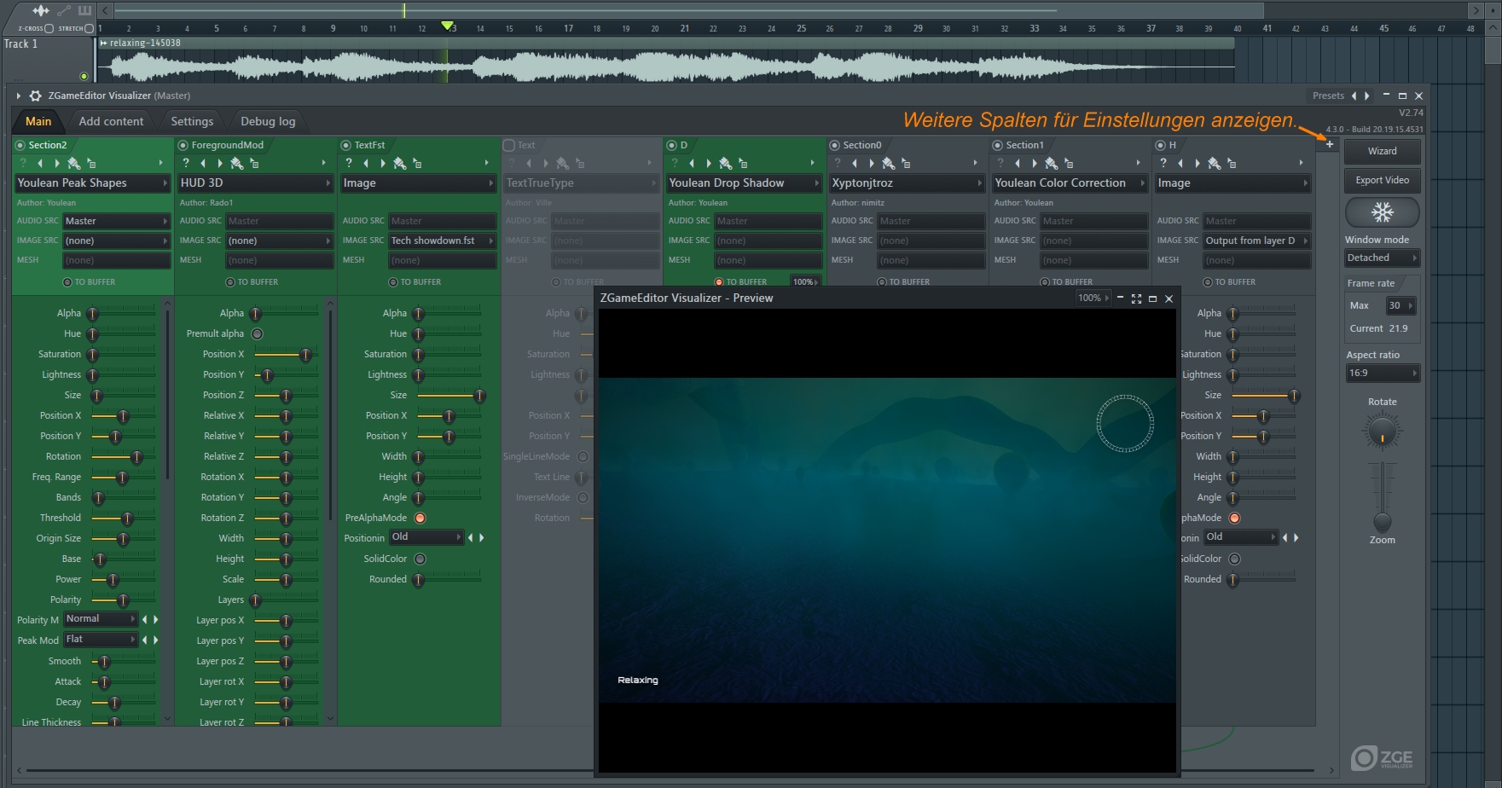Viewport: 1502px width, 788px height.
Task: Select the next preset arrow
Action: (1367, 96)
